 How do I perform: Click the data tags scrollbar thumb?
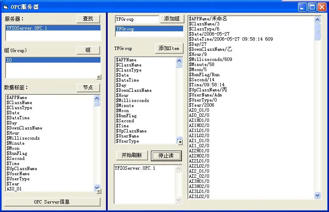(97, 104)
